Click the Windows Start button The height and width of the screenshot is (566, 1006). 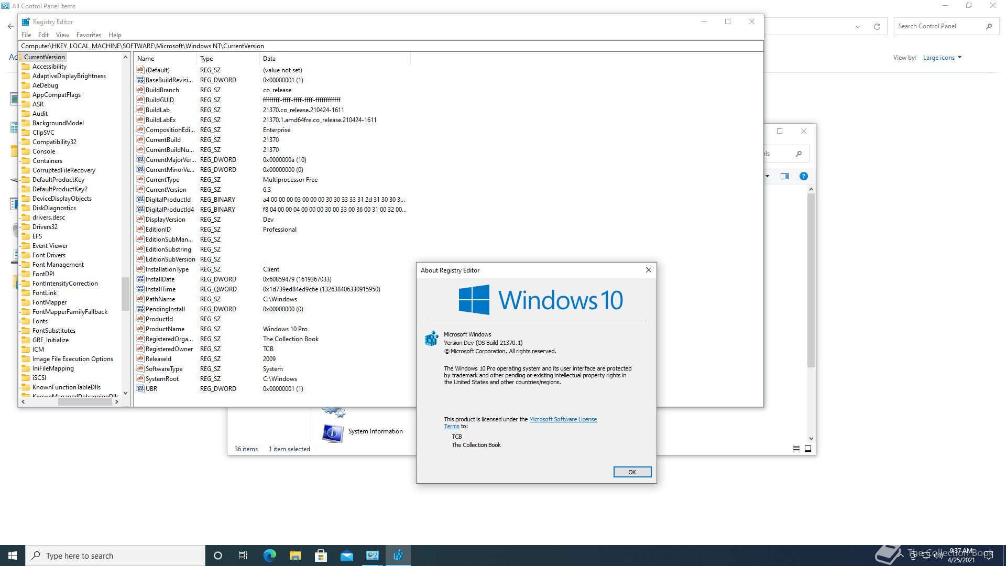[13, 556]
